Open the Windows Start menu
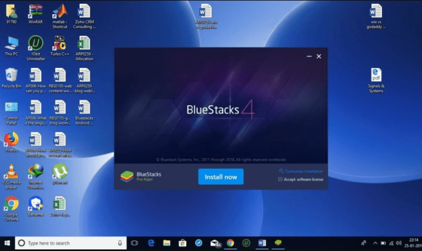The image size is (422, 251). [x=7, y=243]
